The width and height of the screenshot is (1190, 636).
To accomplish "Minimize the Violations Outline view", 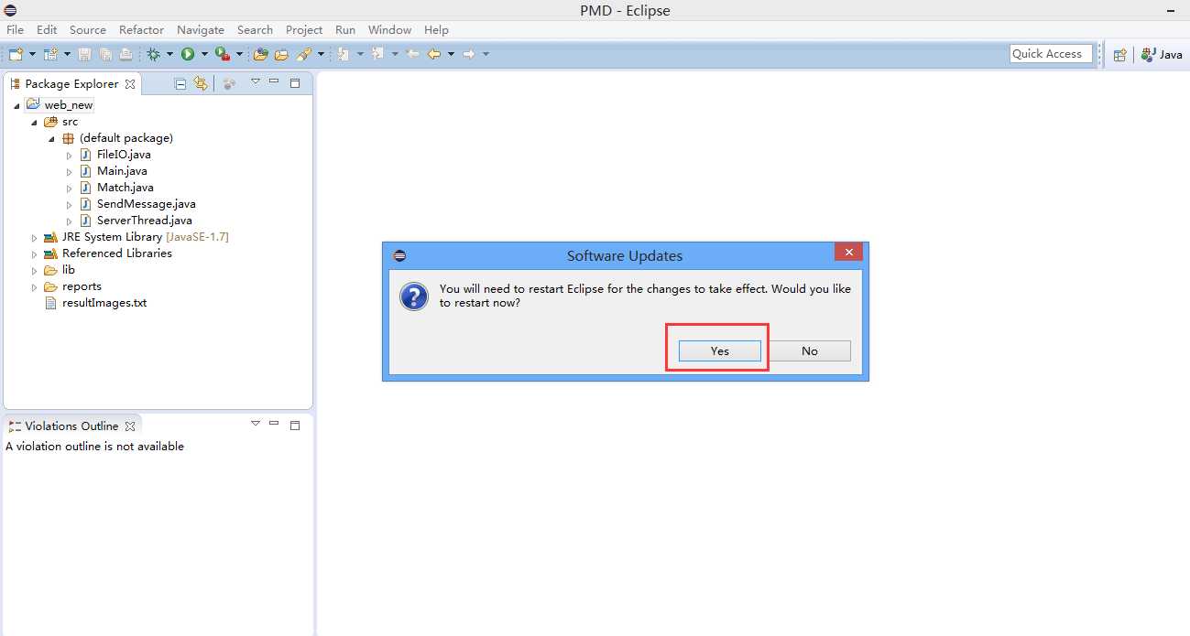I will click(273, 424).
